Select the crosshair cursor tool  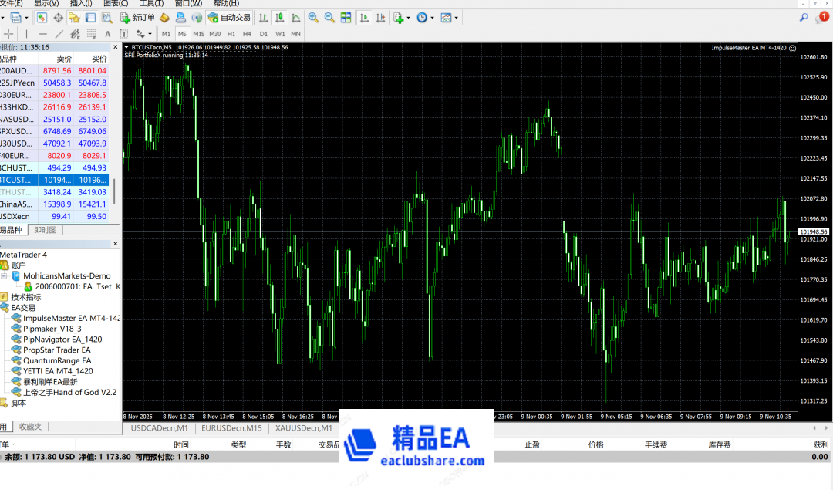coord(9,34)
